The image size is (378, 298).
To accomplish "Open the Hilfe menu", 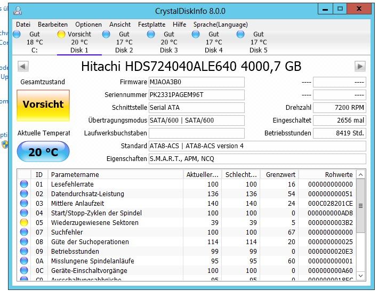I will point(179,25).
